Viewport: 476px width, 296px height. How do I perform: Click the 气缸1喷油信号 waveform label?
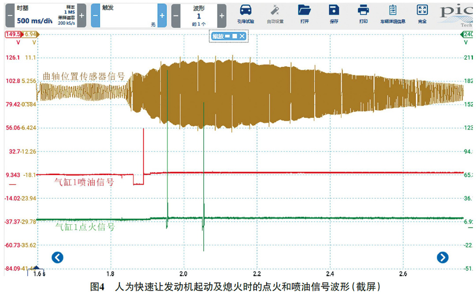point(84,182)
